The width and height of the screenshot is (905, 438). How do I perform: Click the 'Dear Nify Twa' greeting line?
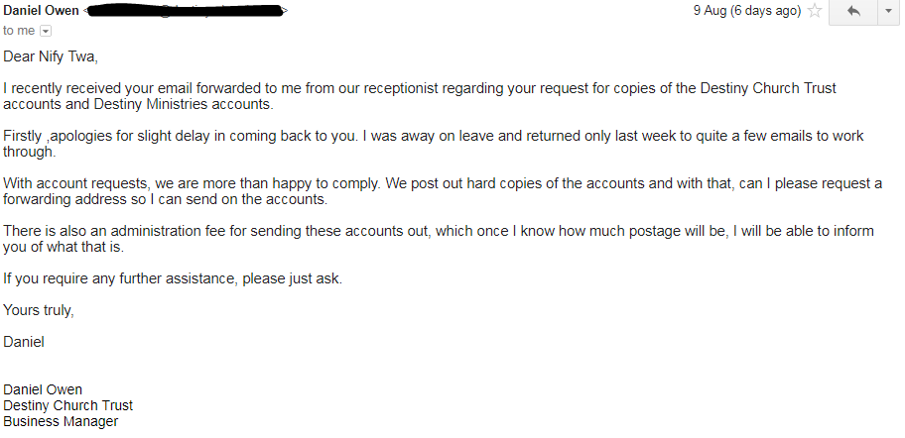click(51, 56)
